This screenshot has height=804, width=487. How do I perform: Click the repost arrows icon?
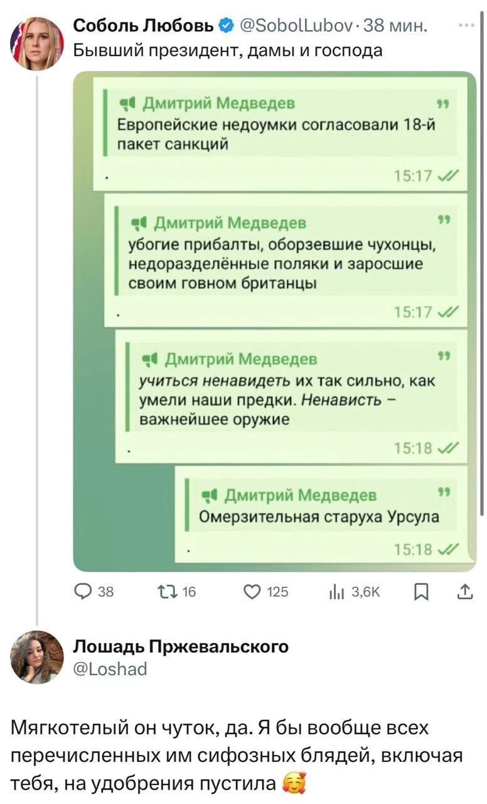pyautogui.click(x=168, y=592)
